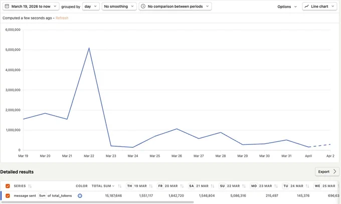
Task: Open the No comparison between periods dropdown
Action: click(175, 7)
